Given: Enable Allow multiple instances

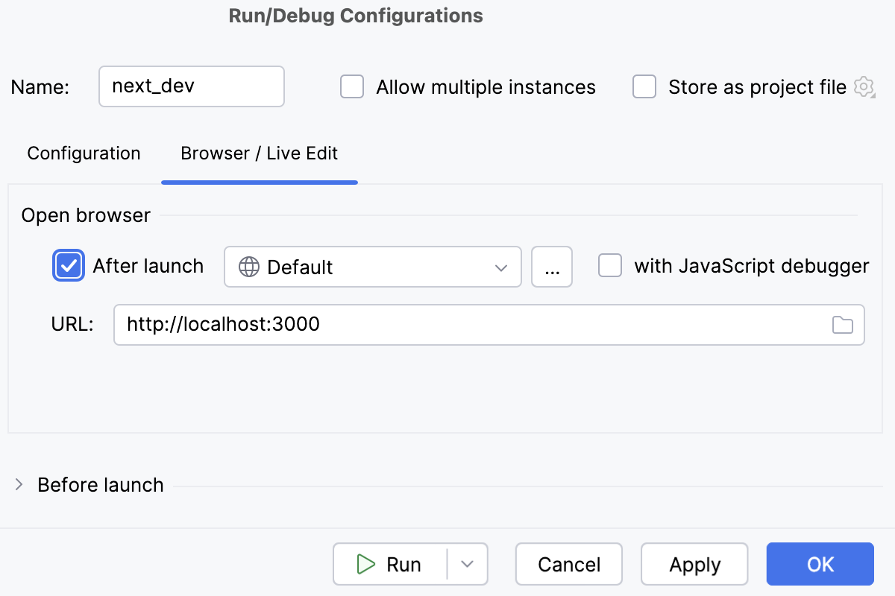Looking at the screenshot, I should click(x=351, y=86).
